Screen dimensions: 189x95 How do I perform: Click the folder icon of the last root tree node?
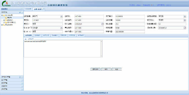[x=4, y=25]
